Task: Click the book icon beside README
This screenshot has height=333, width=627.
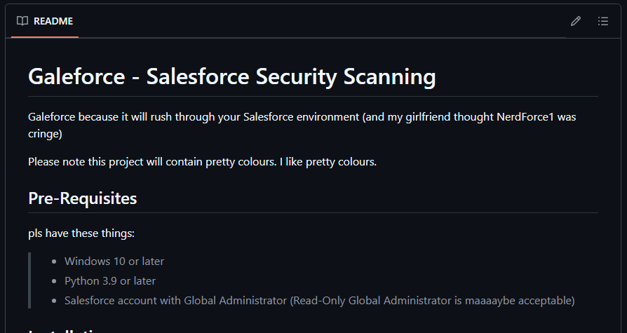Action: (x=22, y=21)
